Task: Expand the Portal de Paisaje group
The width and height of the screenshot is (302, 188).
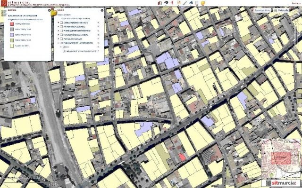Action: coord(59,39)
